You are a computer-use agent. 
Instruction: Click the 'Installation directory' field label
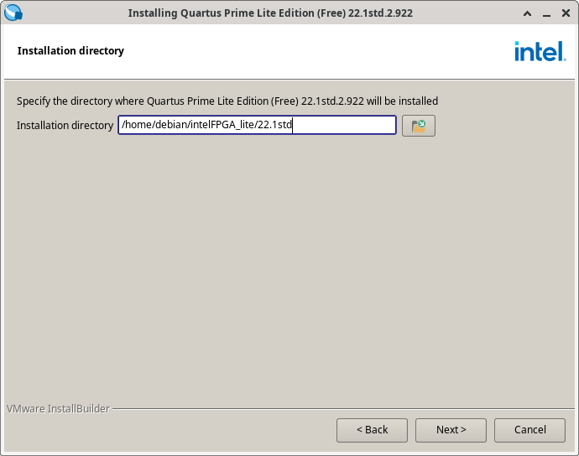pos(65,126)
